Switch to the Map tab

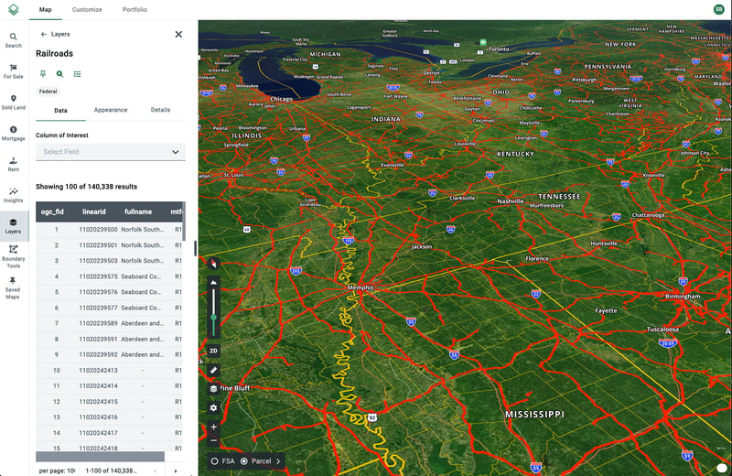(45, 9)
